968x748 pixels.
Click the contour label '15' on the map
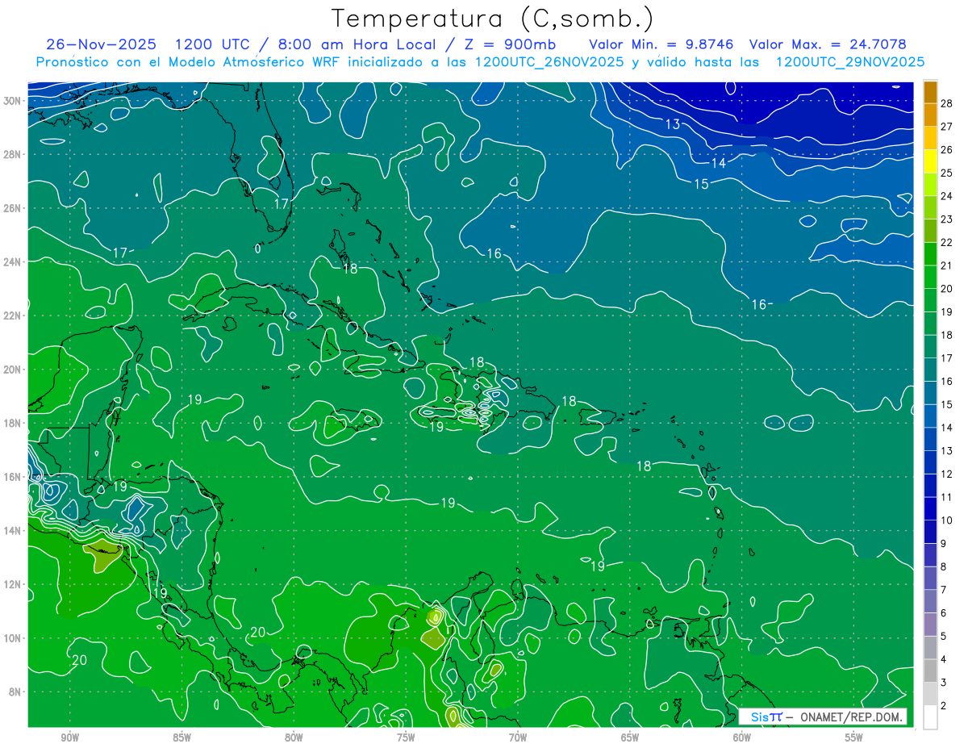pyautogui.click(x=701, y=184)
